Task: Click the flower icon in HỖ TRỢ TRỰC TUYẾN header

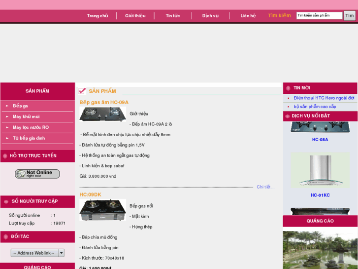Action: coord(5,156)
